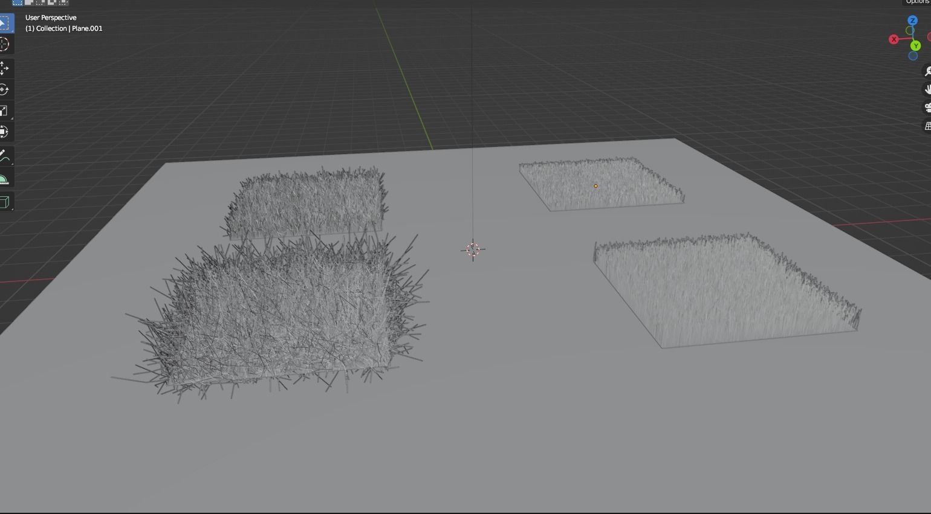Click the '(1) Collection | Plane.001' text
Viewport: 931px width, 514px height.
64,28
